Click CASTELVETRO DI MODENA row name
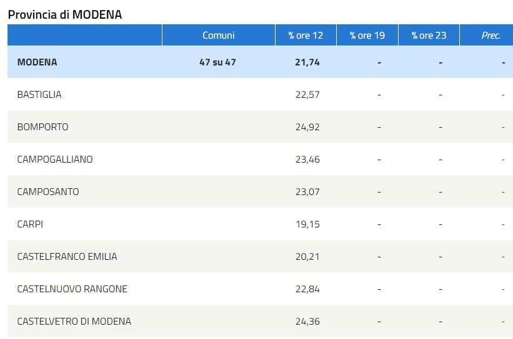513x339 pixels. [x=74, y=322]
